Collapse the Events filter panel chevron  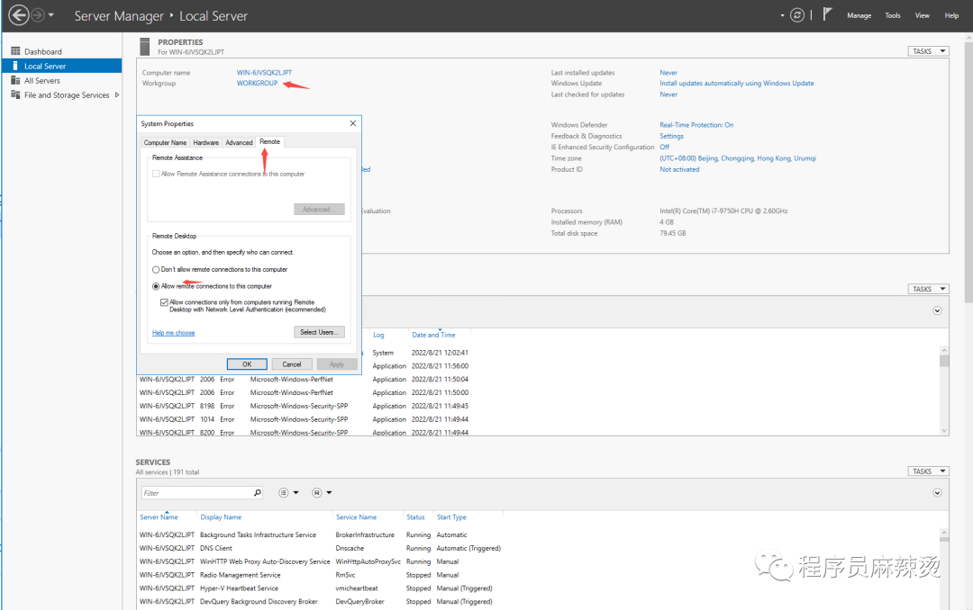(937, 310)
